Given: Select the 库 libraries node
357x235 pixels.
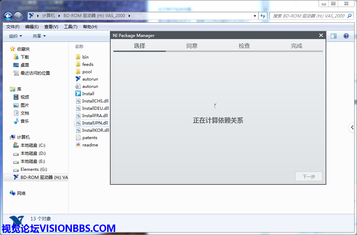Looking at the screenshot, I should click(x=19, y=89).
